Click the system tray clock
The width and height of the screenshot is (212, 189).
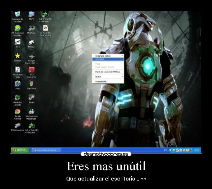pyautogui.click(x=196, y=150)
